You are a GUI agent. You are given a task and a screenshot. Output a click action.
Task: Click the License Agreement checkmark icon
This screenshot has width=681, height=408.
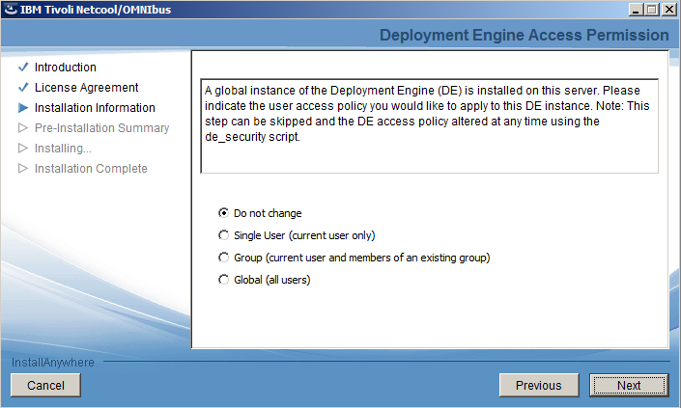[x=23, y=87]
